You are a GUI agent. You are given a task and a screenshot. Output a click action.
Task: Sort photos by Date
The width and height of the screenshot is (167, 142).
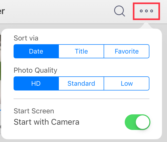click(x=36, y=51)
